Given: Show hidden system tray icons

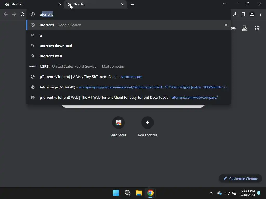Looking at the screenshot, I should pos(211,193).
